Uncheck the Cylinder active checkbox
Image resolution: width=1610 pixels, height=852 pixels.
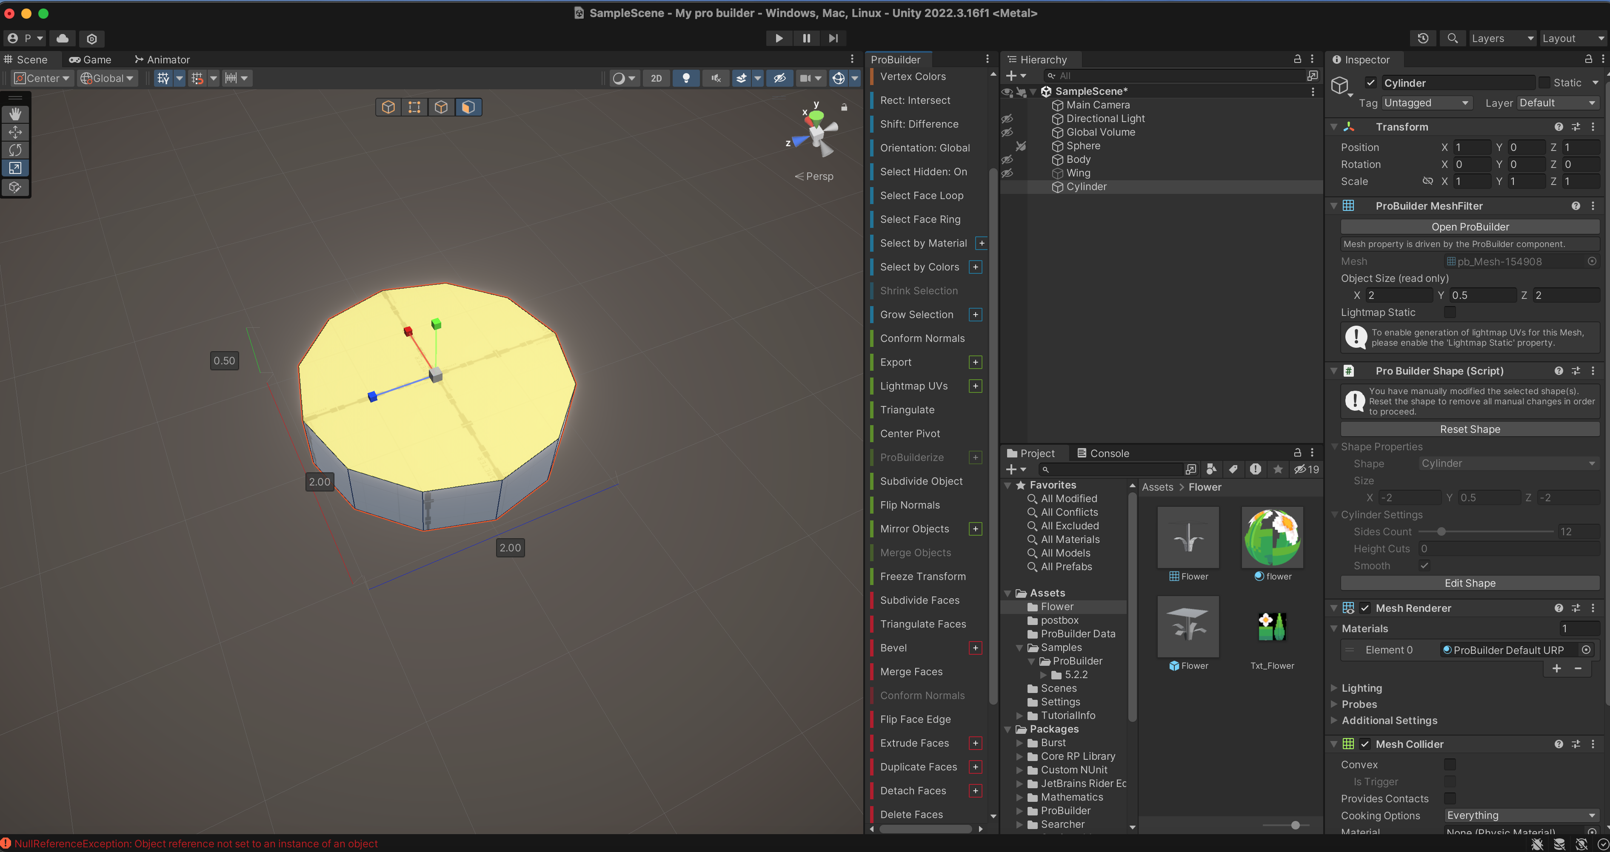tap(1370, 83)
